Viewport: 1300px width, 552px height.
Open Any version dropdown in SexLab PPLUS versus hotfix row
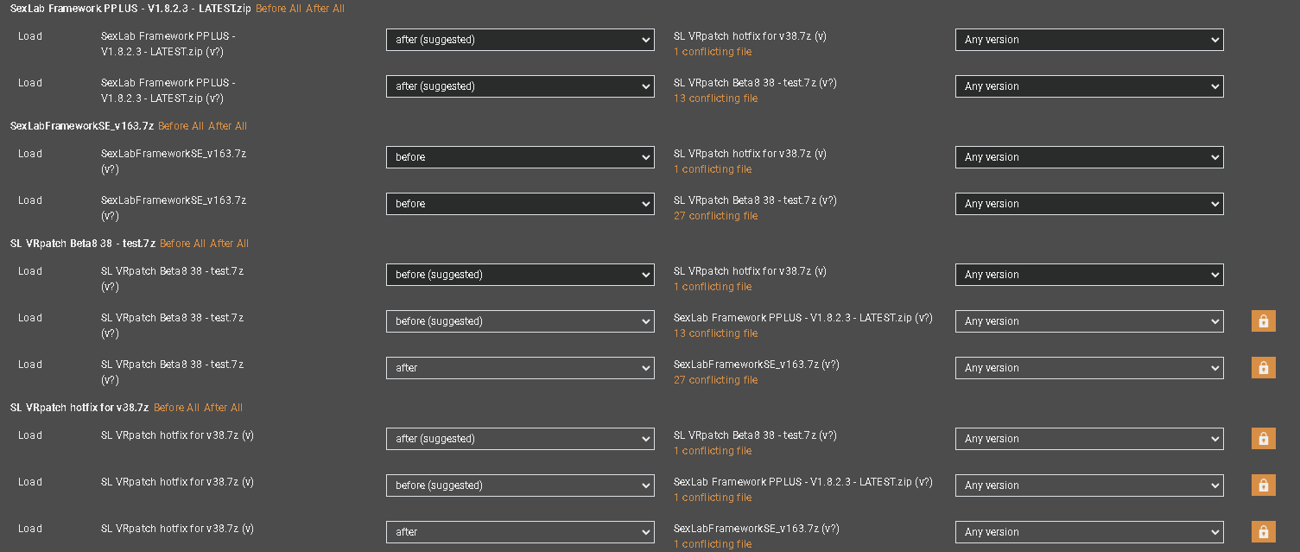point(1089,40)
